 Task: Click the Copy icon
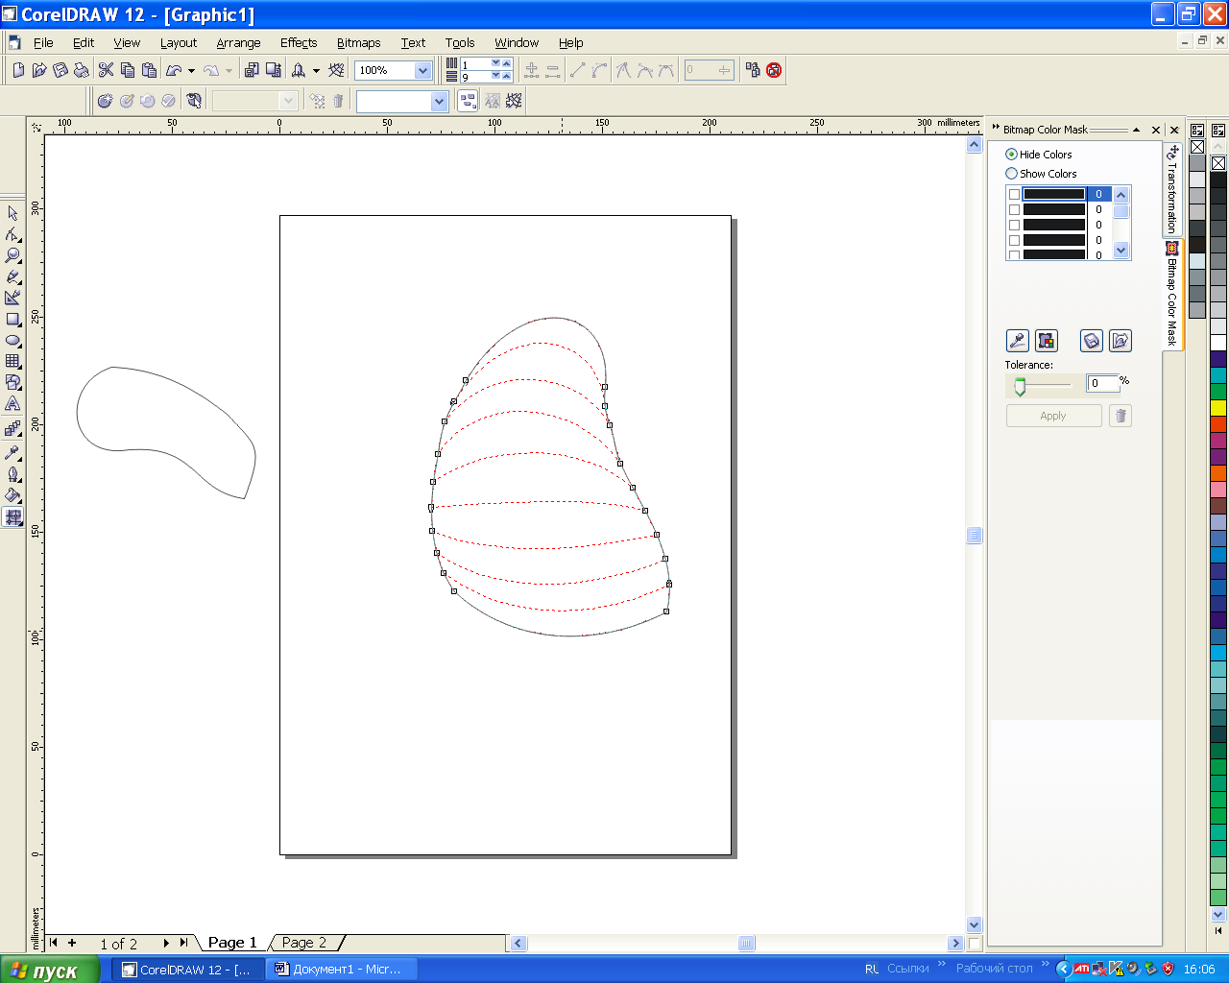tap(128, 70)
